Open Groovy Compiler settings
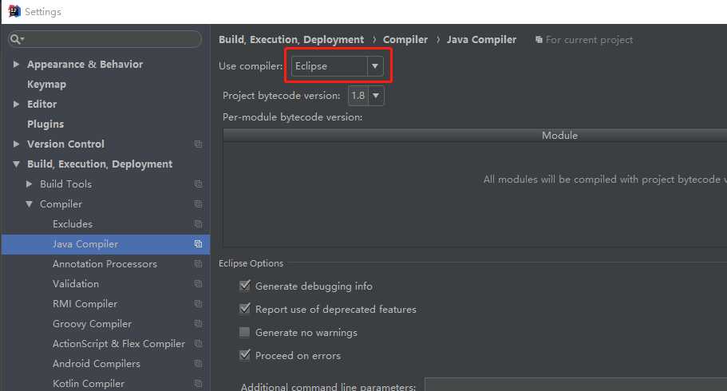 pyautogui.click(x=92, y=323)
